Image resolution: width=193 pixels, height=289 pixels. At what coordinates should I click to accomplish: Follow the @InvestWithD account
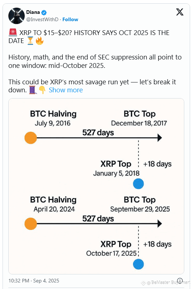[x=70, y=20]
